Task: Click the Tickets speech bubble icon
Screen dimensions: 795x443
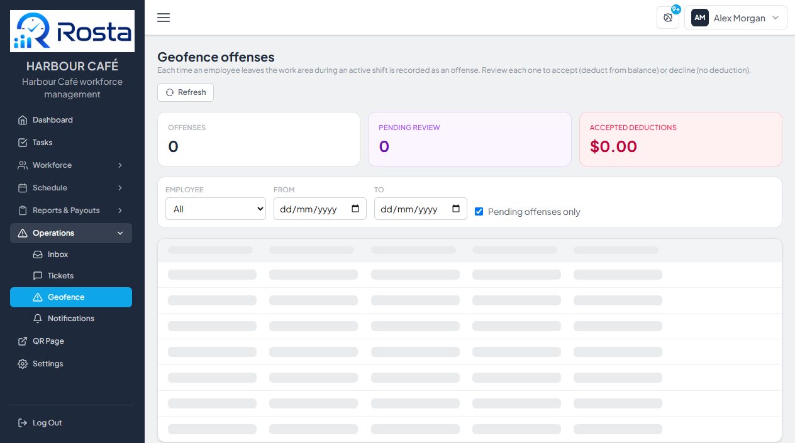Action: click(38, 276)
